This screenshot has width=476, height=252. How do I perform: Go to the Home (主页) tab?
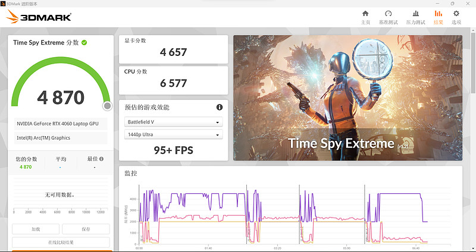coord(365,17)
